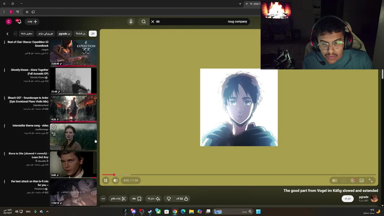Open the JustMontage channel name
The image size is (384, 216).
click(42, 130)
